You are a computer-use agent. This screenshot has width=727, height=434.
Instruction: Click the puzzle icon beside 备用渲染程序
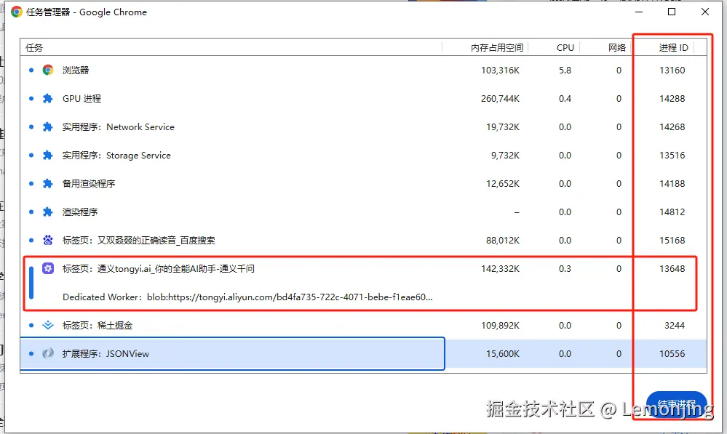(48, 183)
